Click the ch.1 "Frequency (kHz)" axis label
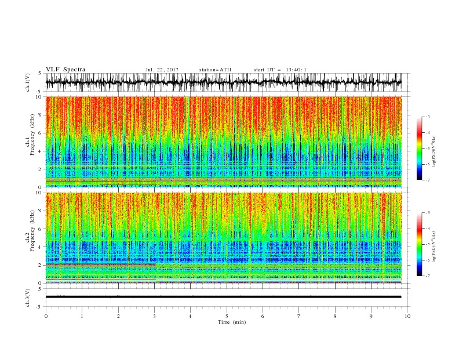The width and height of the screenshot is (459, 355). pos(32,135)
